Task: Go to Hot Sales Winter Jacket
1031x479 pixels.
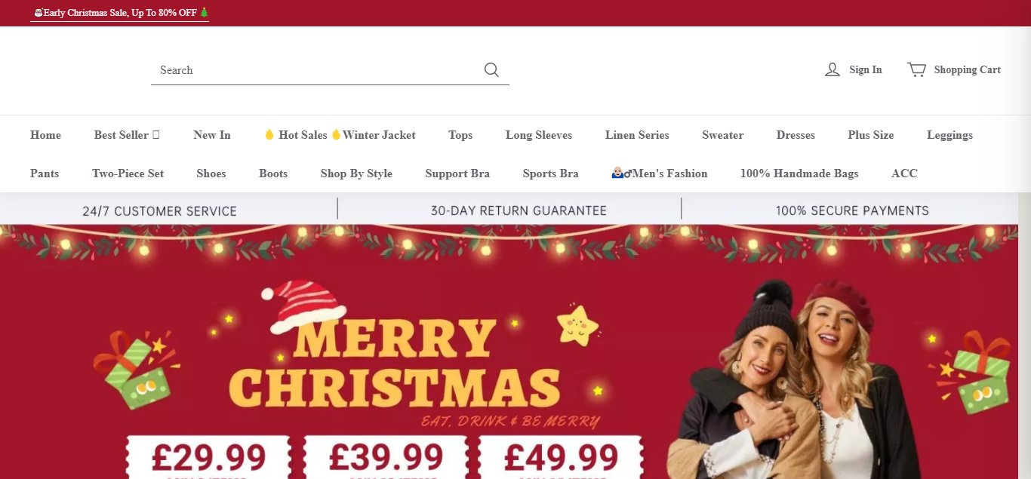Action: tap(340, 135)
